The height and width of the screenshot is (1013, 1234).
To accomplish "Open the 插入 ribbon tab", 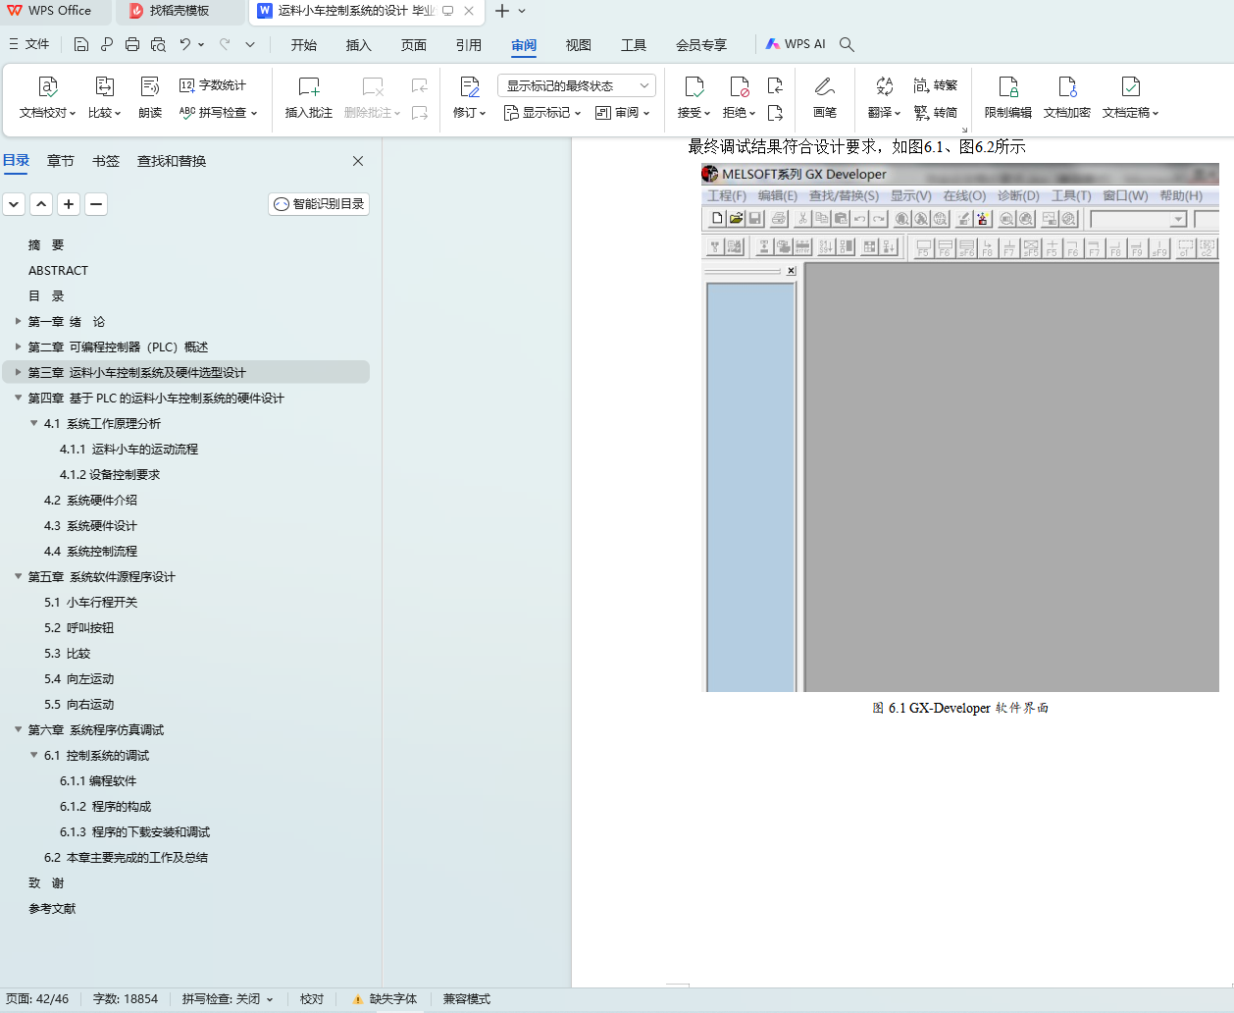I will click(x=359, y=45).
